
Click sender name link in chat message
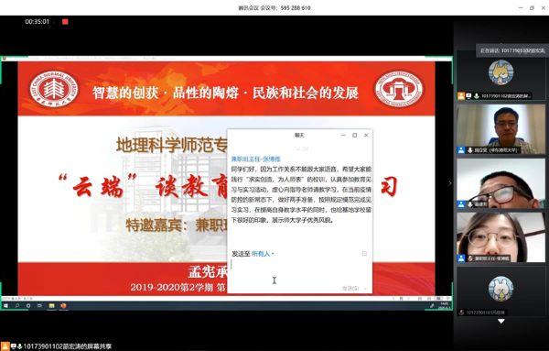point(256,159)
